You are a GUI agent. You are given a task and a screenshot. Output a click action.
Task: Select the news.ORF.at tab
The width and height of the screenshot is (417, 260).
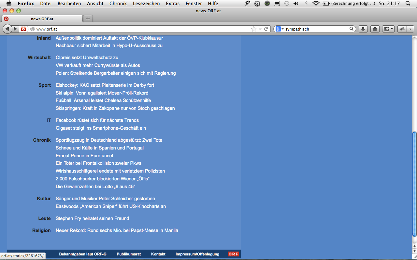pos(42,19)
